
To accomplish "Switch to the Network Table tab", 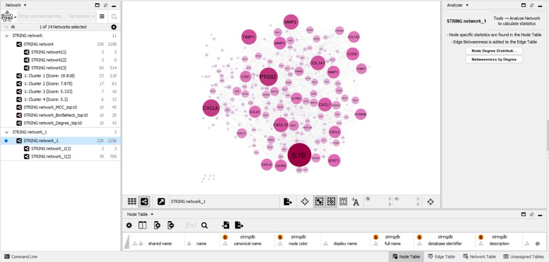I will pos(479,257).
